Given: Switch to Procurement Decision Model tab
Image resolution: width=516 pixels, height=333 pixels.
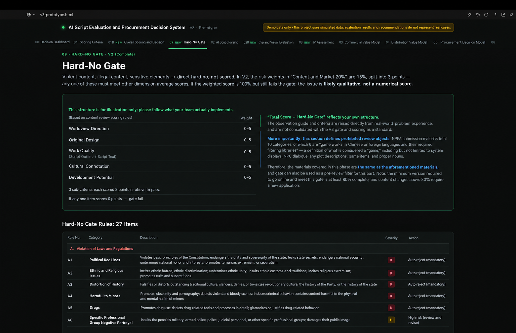Looking at the screenshot, I should click(x=459, y=42).
